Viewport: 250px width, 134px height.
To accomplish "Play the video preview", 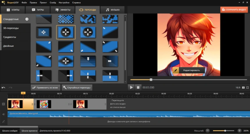I will click(131, 87).
